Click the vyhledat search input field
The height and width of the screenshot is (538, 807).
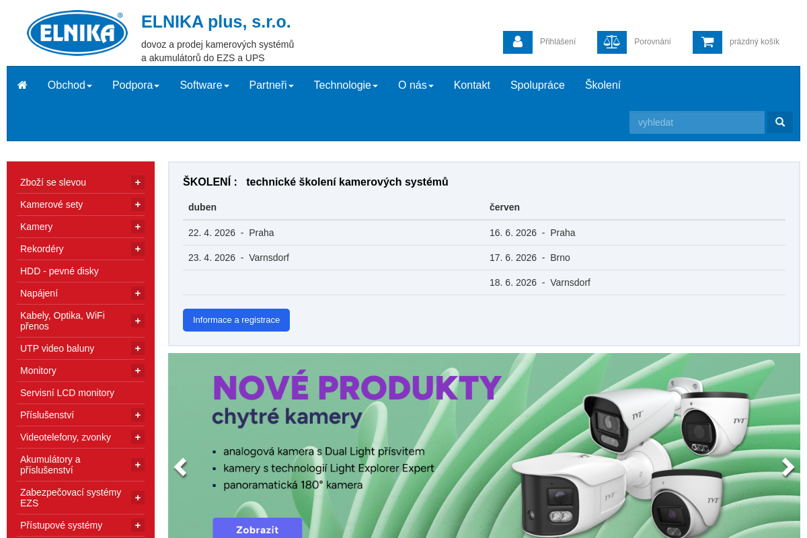pyautogui.click(x=697, y=122)
